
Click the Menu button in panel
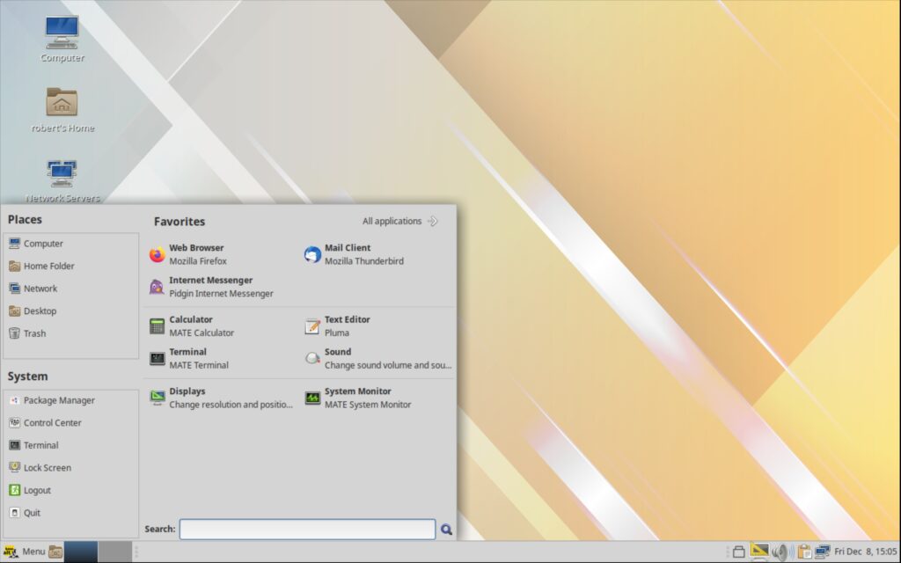coord(24,552)
